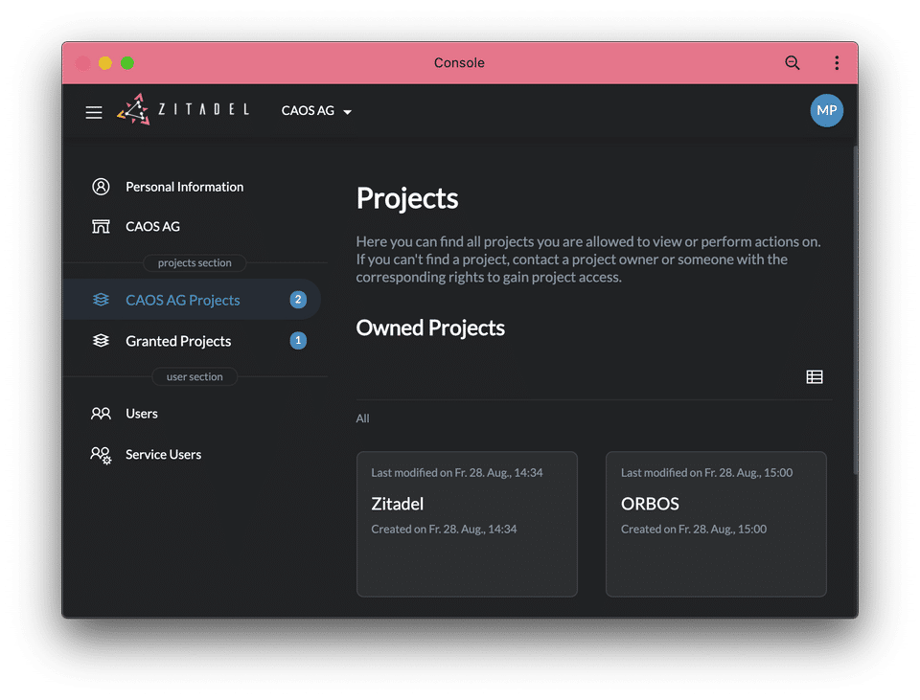Viewport: 920px width, 700px height.
Task: Switch to table list view
Action: click(815, 377)
